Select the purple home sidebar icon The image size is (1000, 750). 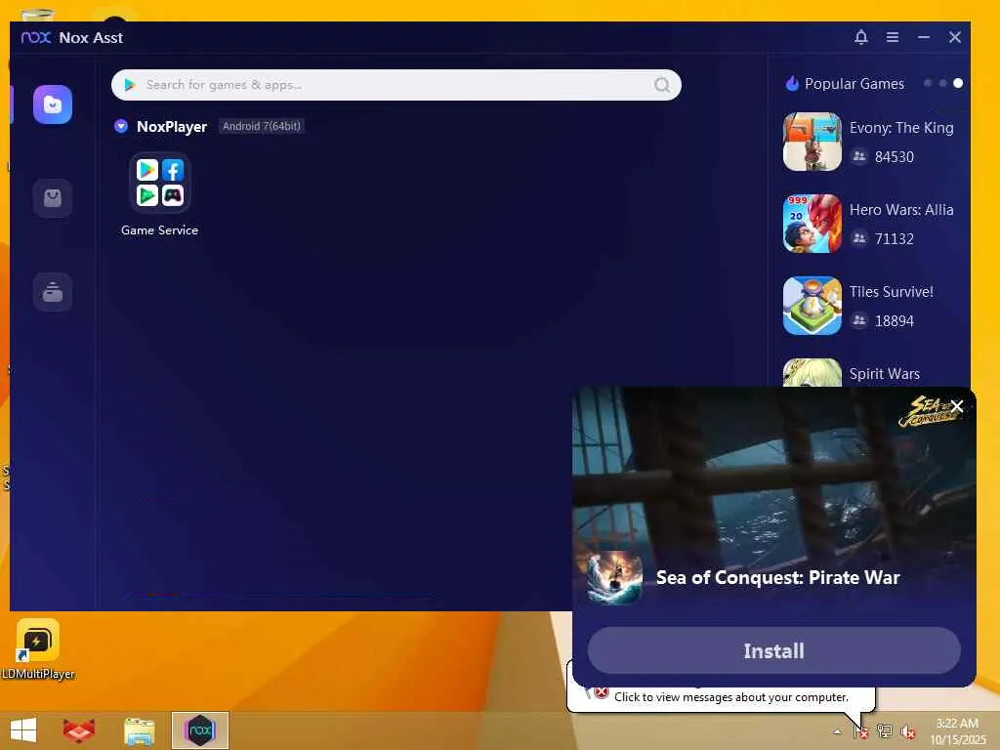tap(53, 104)
